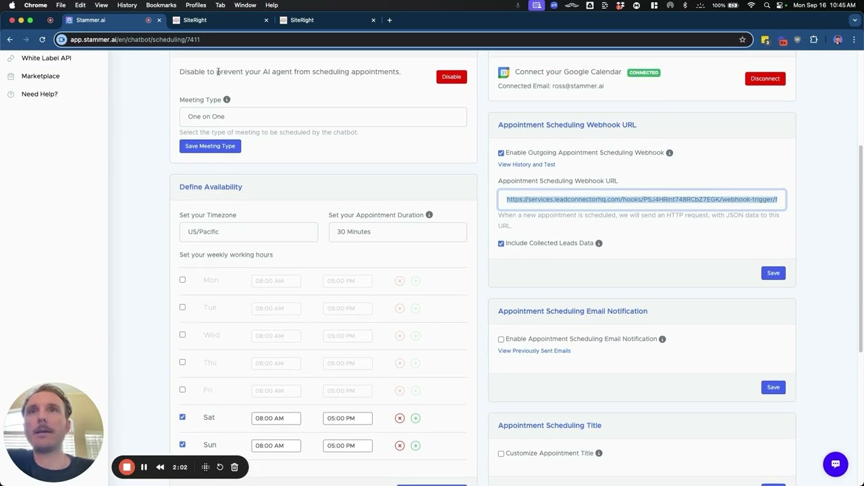
Task: Rewind the recording
Action: coord(160,467)
